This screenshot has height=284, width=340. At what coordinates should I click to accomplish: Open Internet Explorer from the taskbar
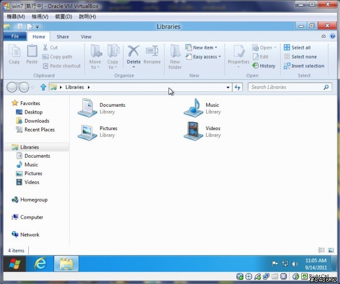point(40,264)
